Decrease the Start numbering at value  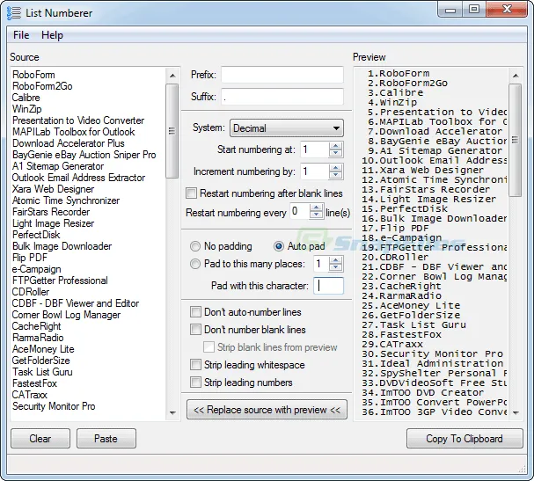pos(336,153)
